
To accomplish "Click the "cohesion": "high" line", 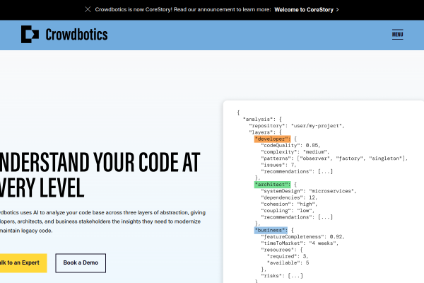I will 289,204.
